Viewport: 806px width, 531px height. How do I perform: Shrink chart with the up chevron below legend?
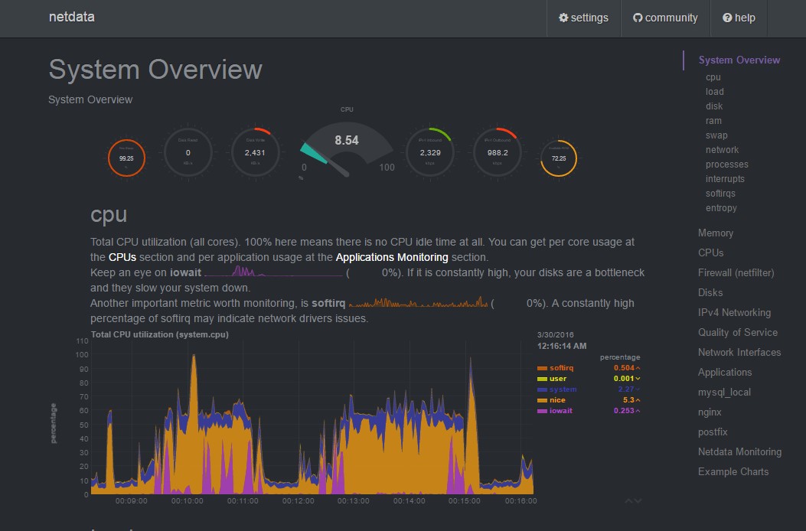click(x=629, y=501)
